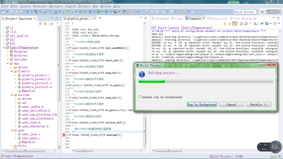This screenshot has height=159, width=283.
Task: Collapse the comment block at line 156
Action: [x=70, y=39]
